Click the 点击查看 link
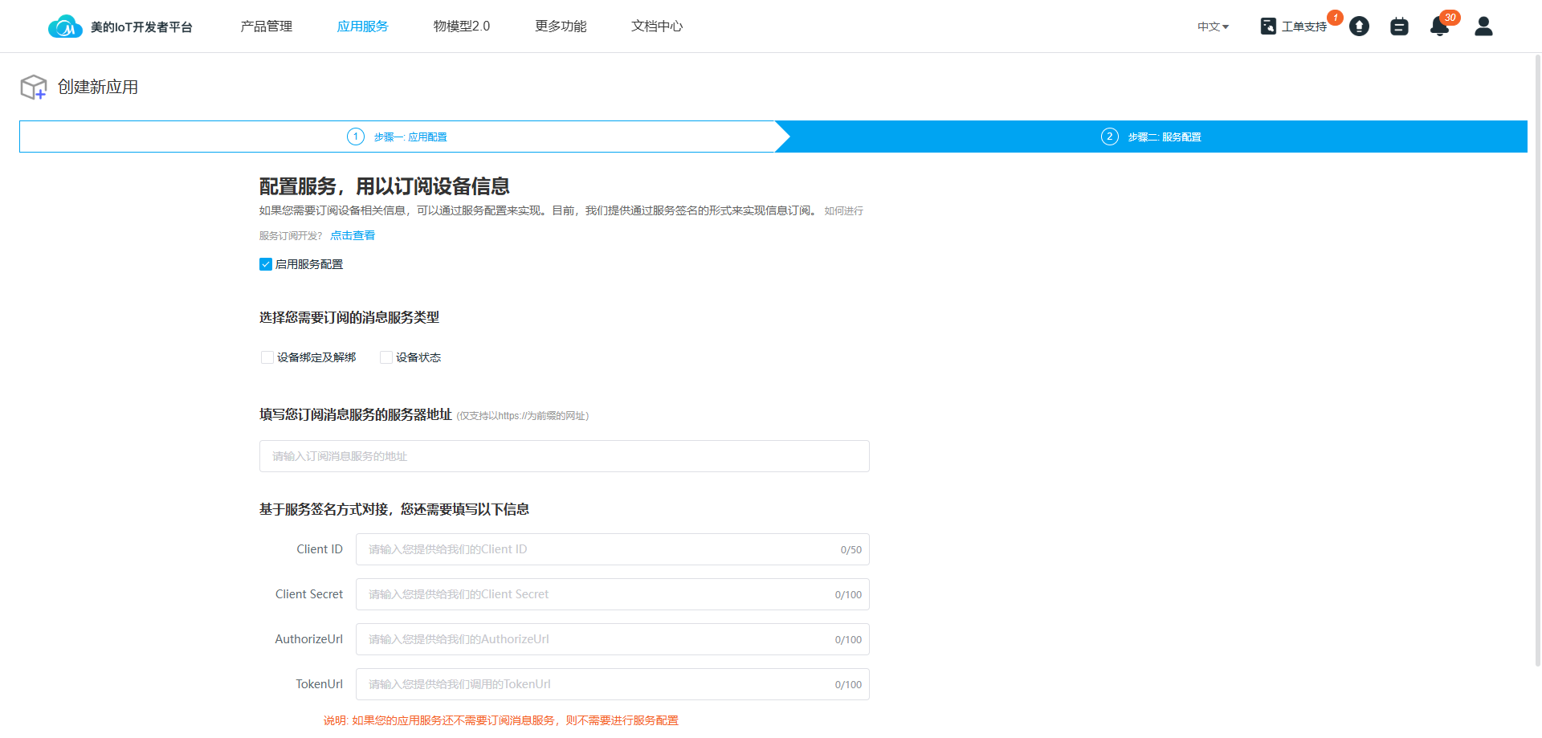 click(353, 235)
